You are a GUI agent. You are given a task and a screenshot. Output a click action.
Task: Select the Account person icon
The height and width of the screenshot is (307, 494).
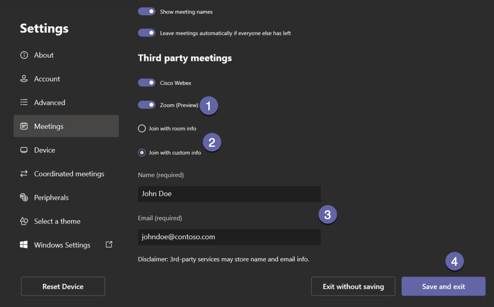pyautogui.click(x=24, y=79)
